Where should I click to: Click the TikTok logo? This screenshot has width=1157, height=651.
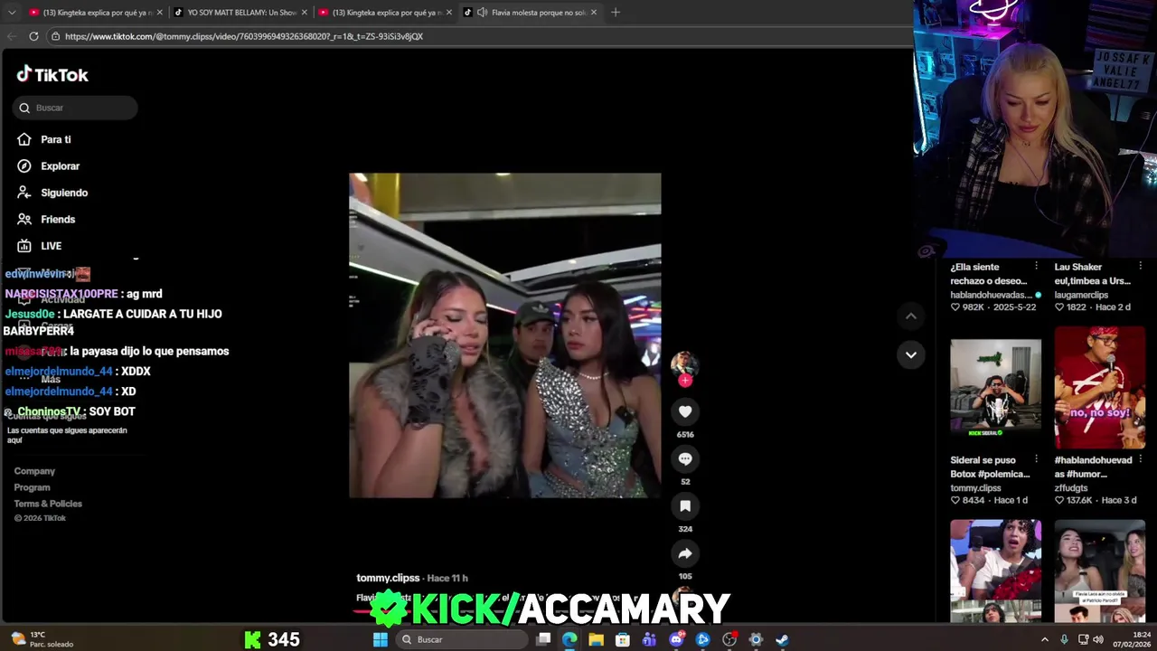52,75
